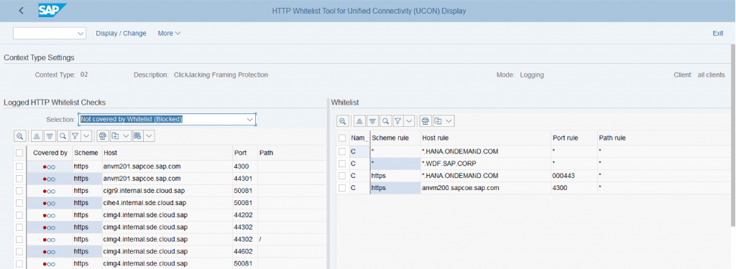Click Print icon in Logged Checks toolbar
Viewport: 736px width, 269px height.
point(102,136)
